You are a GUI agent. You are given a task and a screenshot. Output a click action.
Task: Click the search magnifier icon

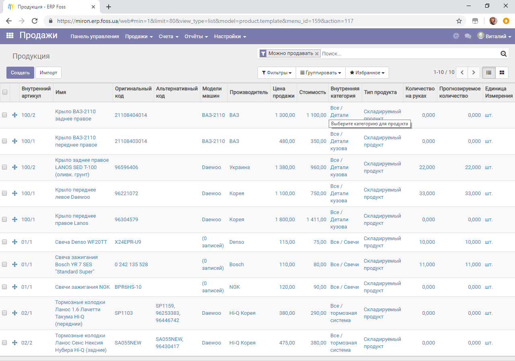[503, 53]
